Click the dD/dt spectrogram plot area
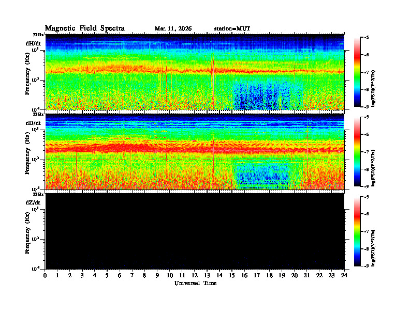410x316 pixels. (195, 152)
